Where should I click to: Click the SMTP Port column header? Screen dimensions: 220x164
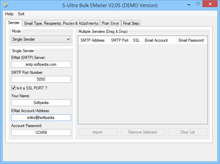(x=120, y=40)
